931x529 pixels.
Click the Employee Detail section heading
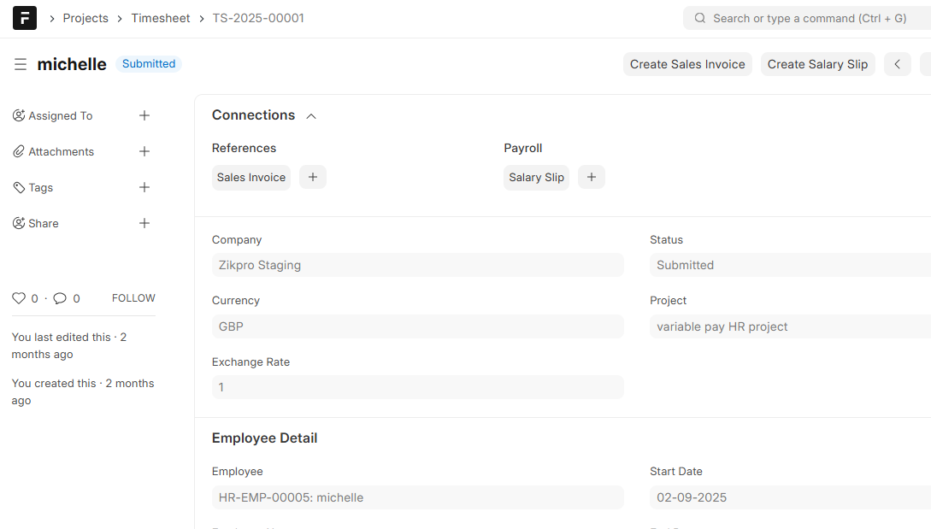pos(265,438)
